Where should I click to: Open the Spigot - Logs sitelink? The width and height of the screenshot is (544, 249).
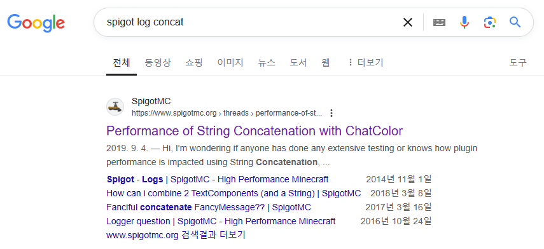coord(218,179)
